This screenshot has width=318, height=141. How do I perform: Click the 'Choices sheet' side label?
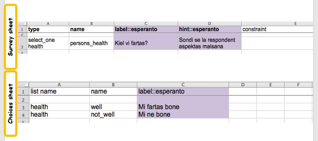point(11,103)
